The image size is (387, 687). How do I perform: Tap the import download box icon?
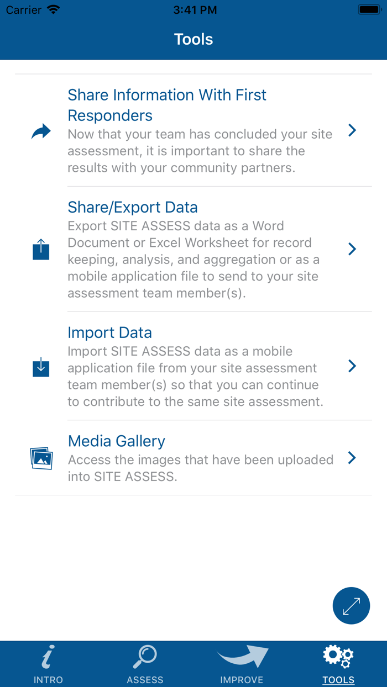click(x=41, y=367)
